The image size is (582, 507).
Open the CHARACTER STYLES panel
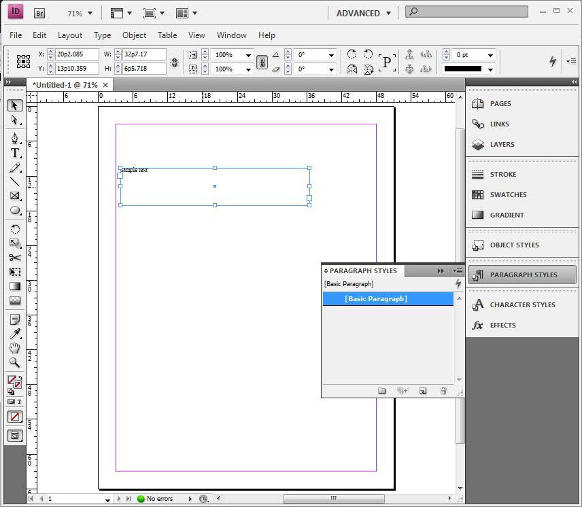pos(522,304)
